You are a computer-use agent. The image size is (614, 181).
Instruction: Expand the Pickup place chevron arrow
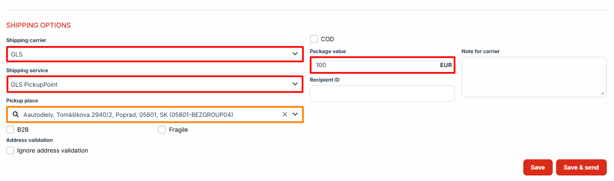point(295,114)
